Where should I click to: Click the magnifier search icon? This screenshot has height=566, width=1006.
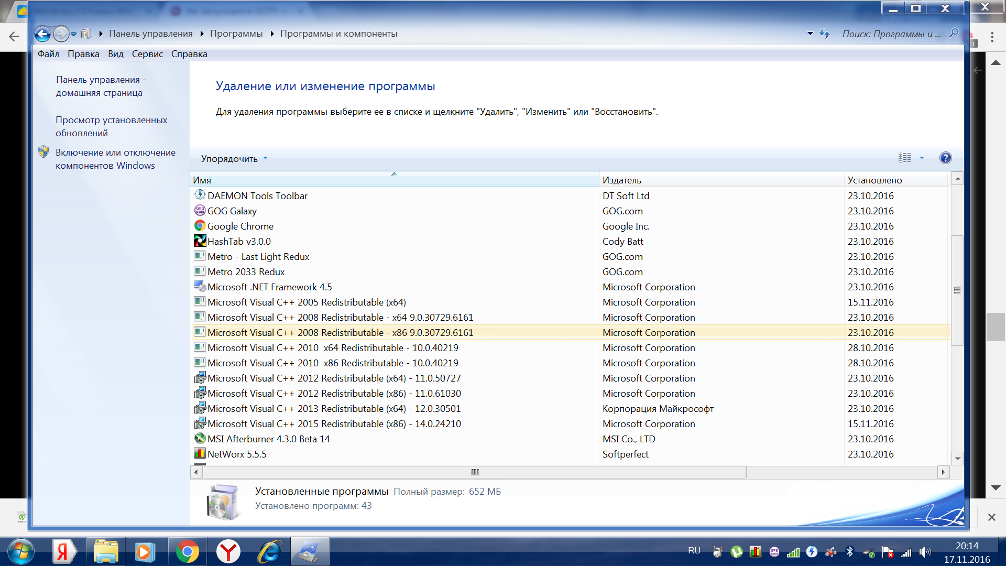(x=954, y=33)
